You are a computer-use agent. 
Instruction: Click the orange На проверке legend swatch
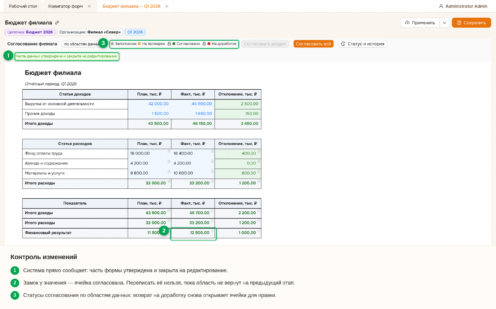pyautogui.click(x=139, y=44)
